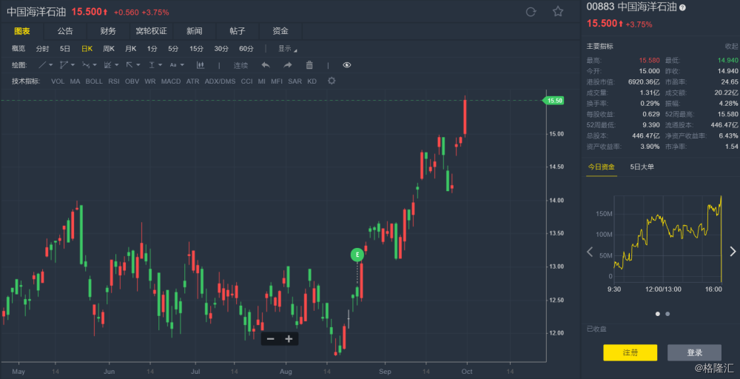Go to previous panel with the left arrow
This screenshot has width=740, height=379.
pos(590,252)
